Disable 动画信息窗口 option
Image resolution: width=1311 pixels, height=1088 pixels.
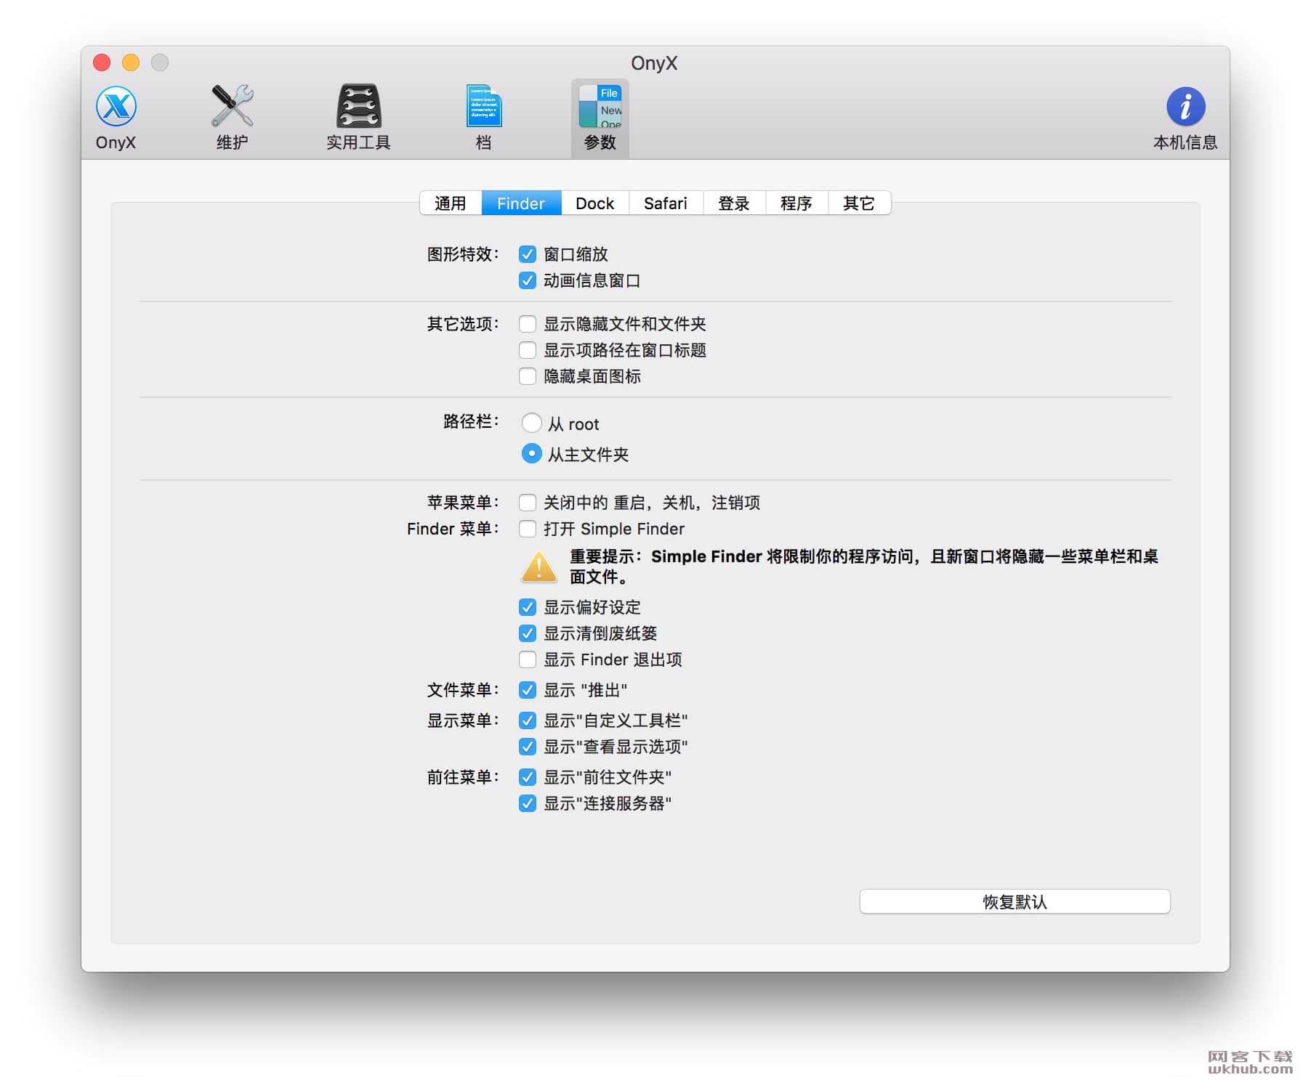click(528, 280)
